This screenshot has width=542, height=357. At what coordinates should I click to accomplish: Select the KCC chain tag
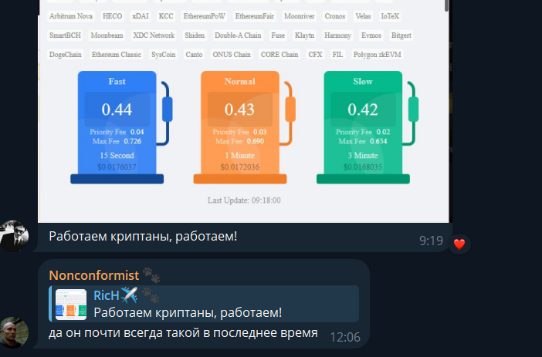(166, 16)
